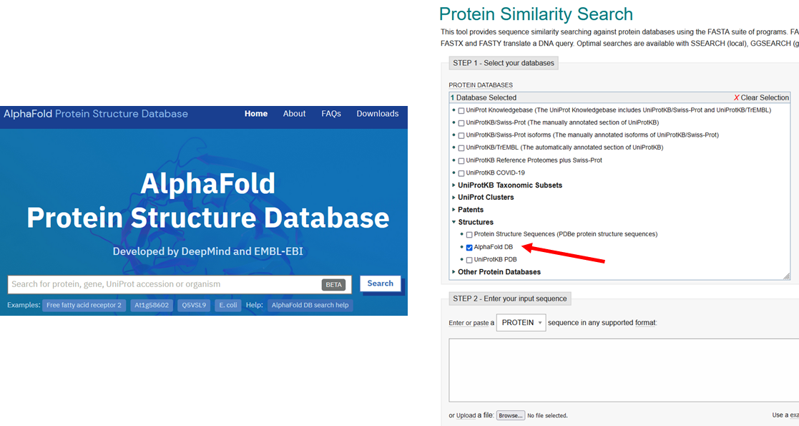Screen dimensions: 799x426
Task: Go to the Downloads page
Action: click(x=377, y=114)
